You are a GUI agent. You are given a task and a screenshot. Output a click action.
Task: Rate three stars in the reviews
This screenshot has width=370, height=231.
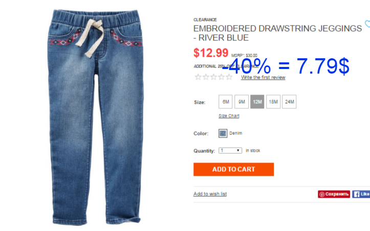pyautogui.click(x=213, y=77)
